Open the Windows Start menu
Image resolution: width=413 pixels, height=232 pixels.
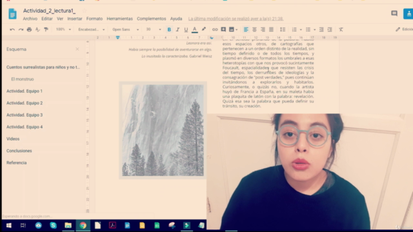click(8, 226)
